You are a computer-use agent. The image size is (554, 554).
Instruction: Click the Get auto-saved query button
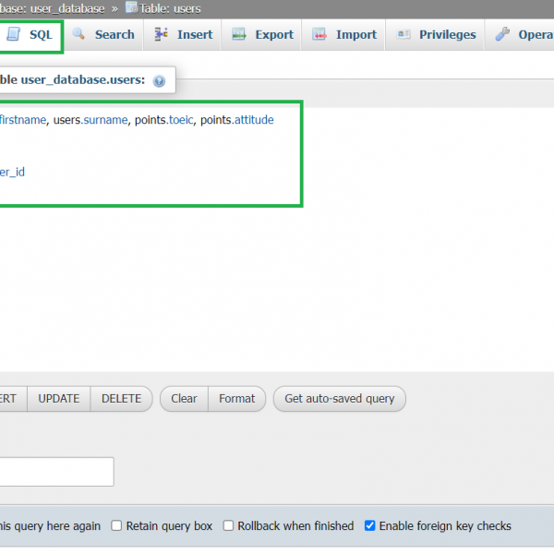tap(339, 399)
